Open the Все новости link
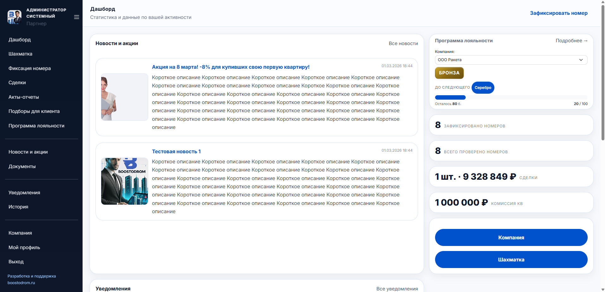Screen dimensions: 605x292 click(x=403, y=44)
